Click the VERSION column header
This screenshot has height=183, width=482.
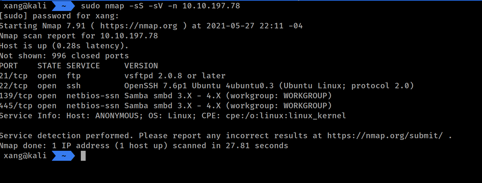point(141,66)
